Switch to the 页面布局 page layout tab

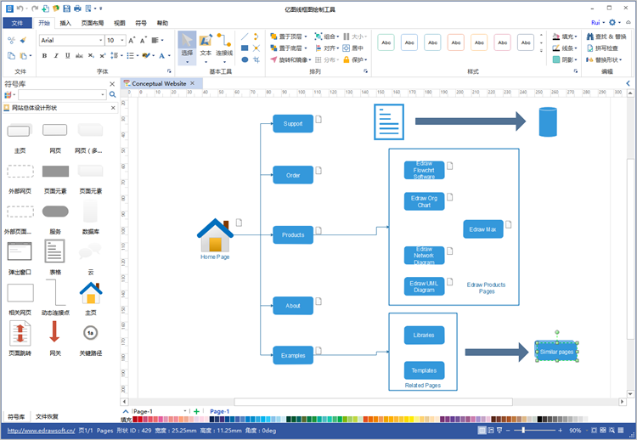tap(93, 23)
